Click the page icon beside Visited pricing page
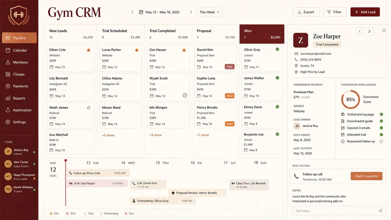 343,114
